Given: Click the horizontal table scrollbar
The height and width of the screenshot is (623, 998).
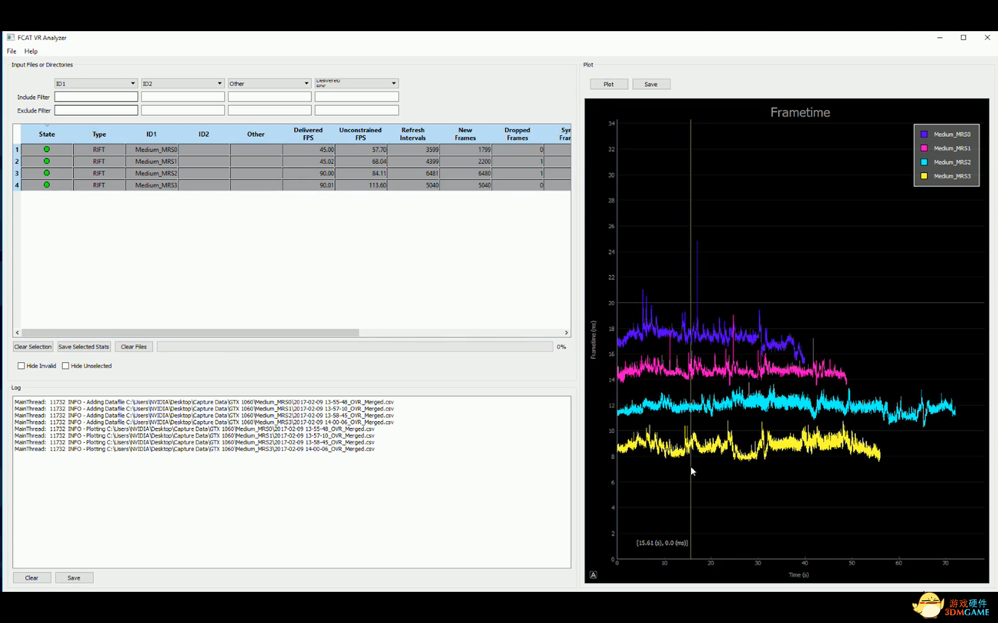Looking at the screenshot, I should [x=190, y=332].
